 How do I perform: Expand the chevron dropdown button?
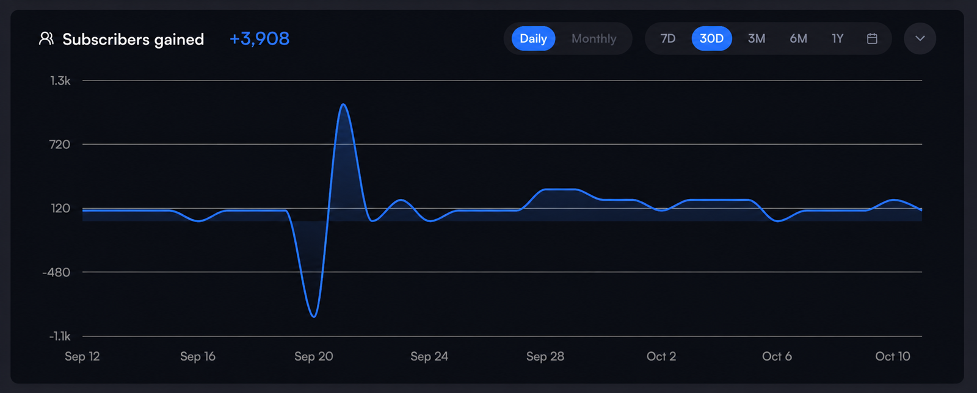(920, 38)
